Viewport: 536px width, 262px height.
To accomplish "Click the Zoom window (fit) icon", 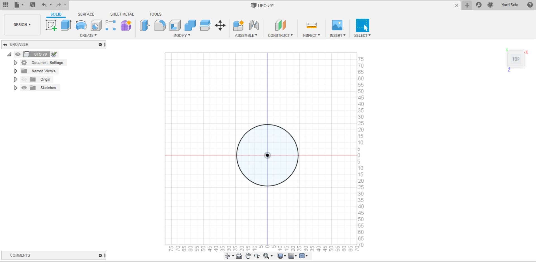I will pyautogui.click(x=266, y=256).
